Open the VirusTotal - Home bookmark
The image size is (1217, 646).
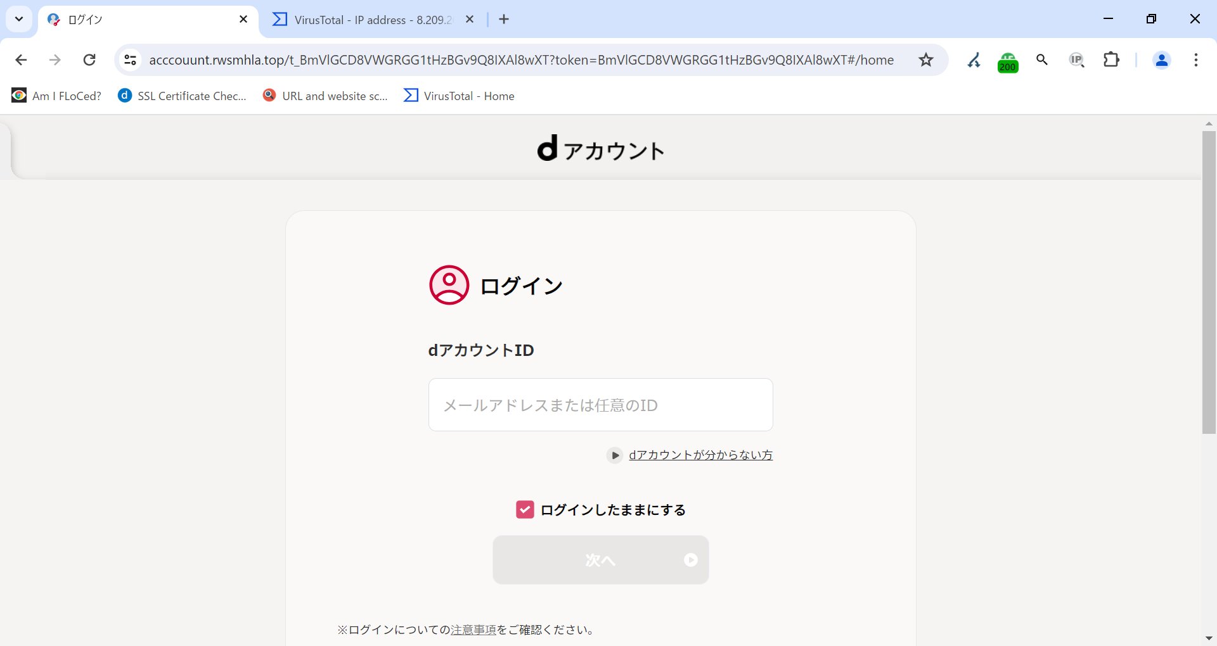[460, 96]
